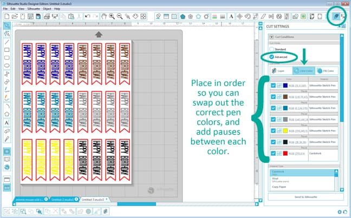
Task: Switch to the Fill Color cut tab
Action: [x=327, y=71]
